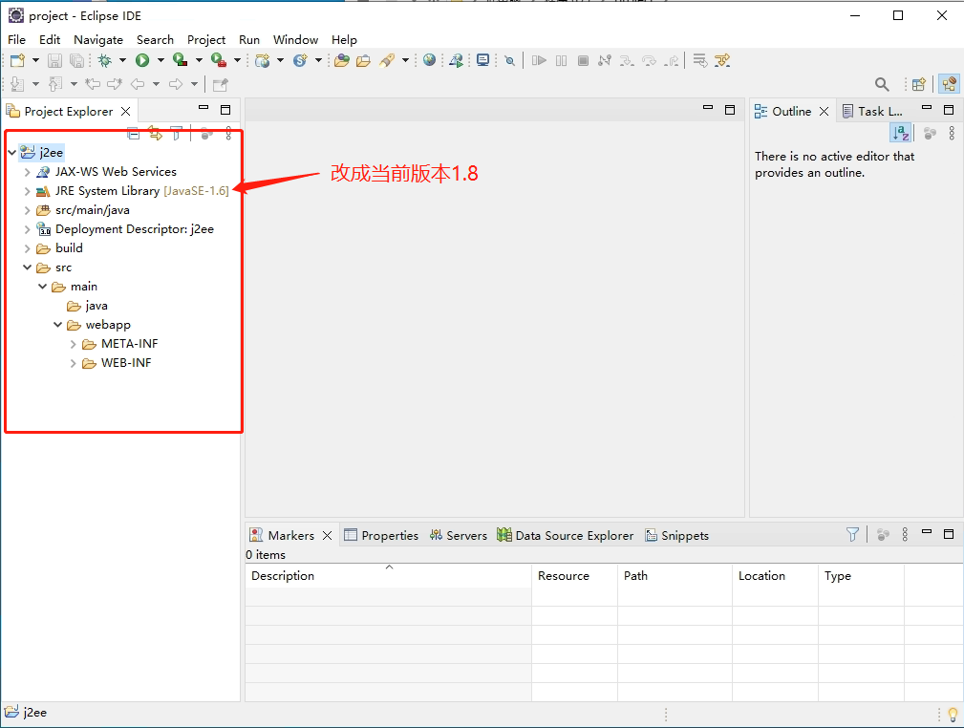Switch to Data Source Explorer tab
964x728 pixels.
pos(566,536)
